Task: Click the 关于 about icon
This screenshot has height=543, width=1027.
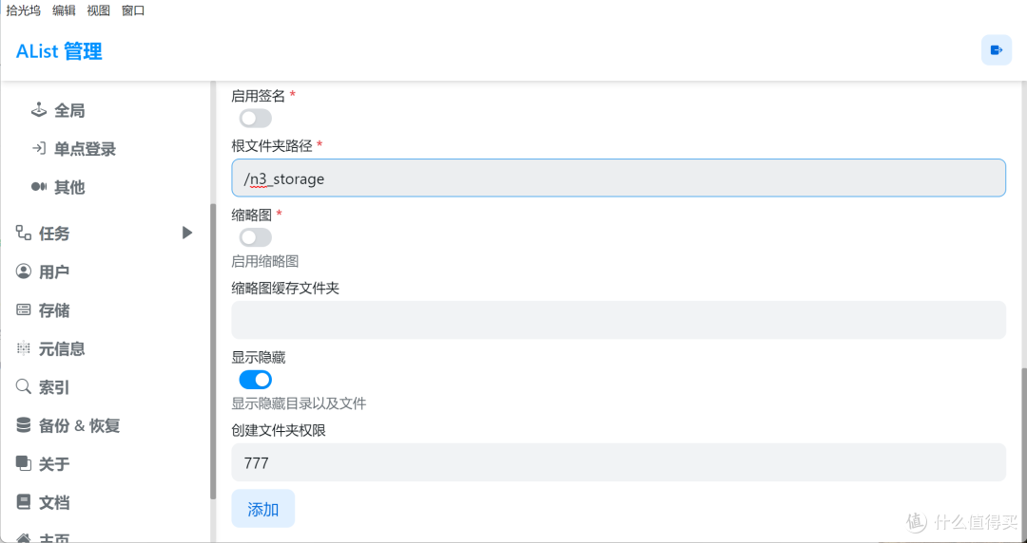Action: point(24,464)
